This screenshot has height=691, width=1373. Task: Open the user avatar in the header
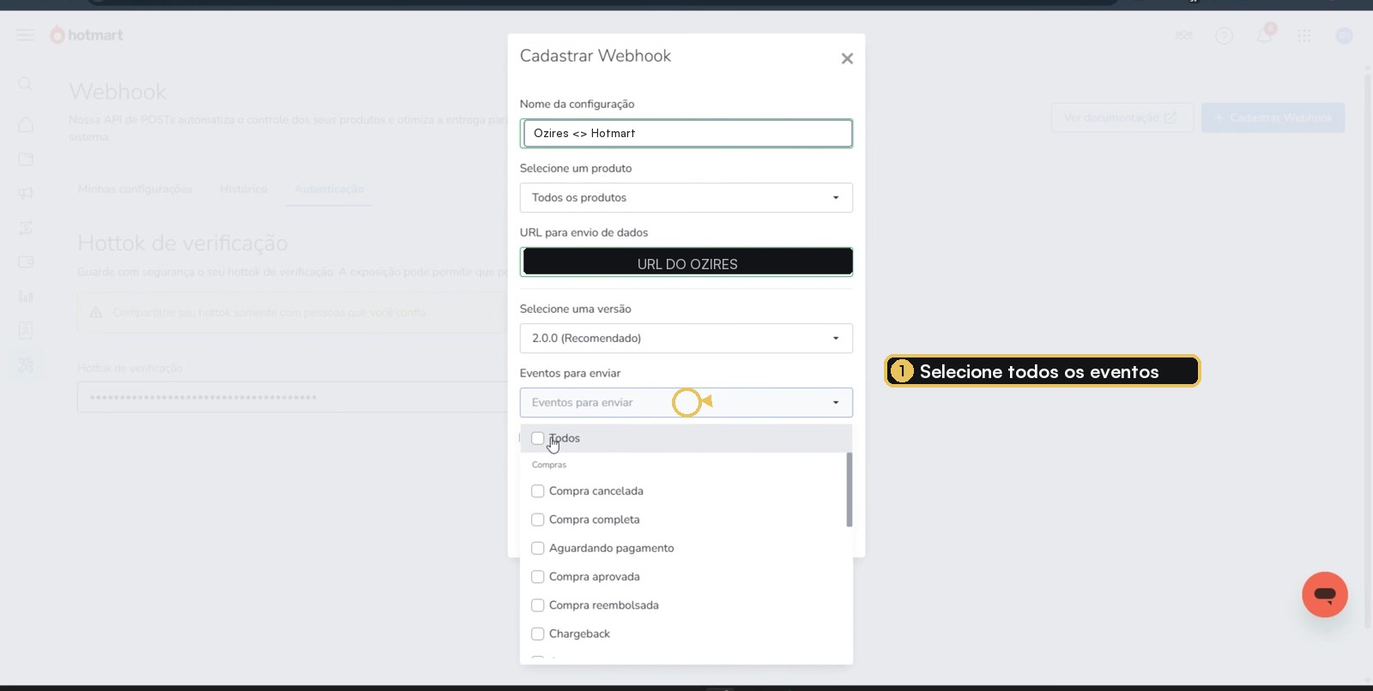click(x=1344, y=35)
